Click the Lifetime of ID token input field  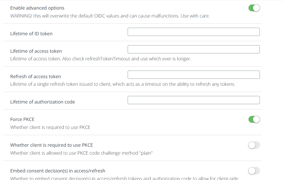pyautogui.click(x=193, y=32)
